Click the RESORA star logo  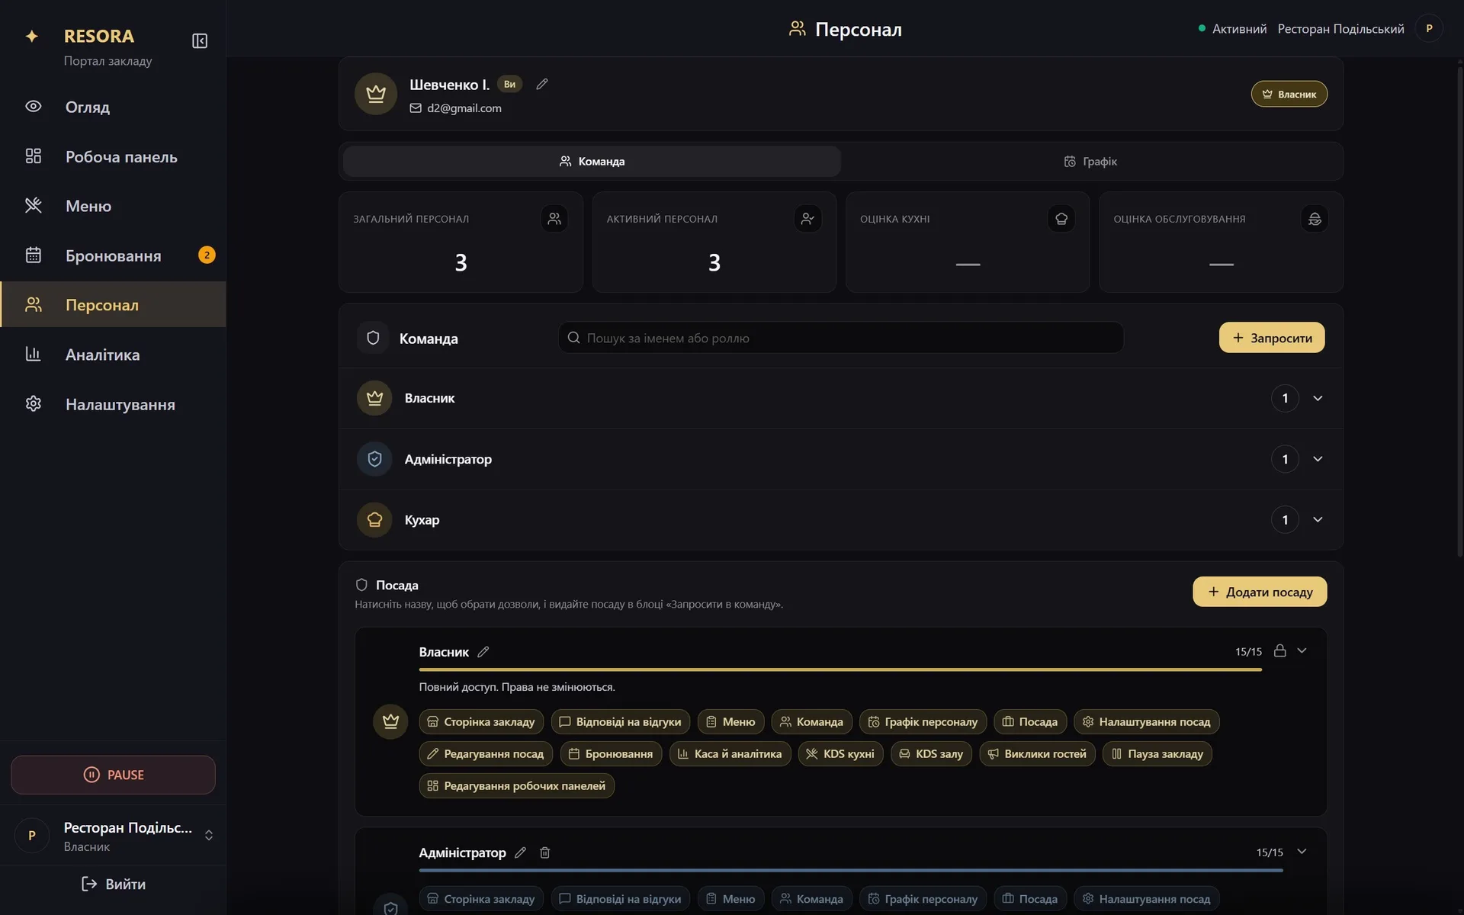pos(32,36)
